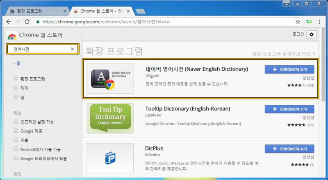The height and width of the screenshot is (180, 328).
Task: Click the author name ohgyun
Action: tap(152, 75)
